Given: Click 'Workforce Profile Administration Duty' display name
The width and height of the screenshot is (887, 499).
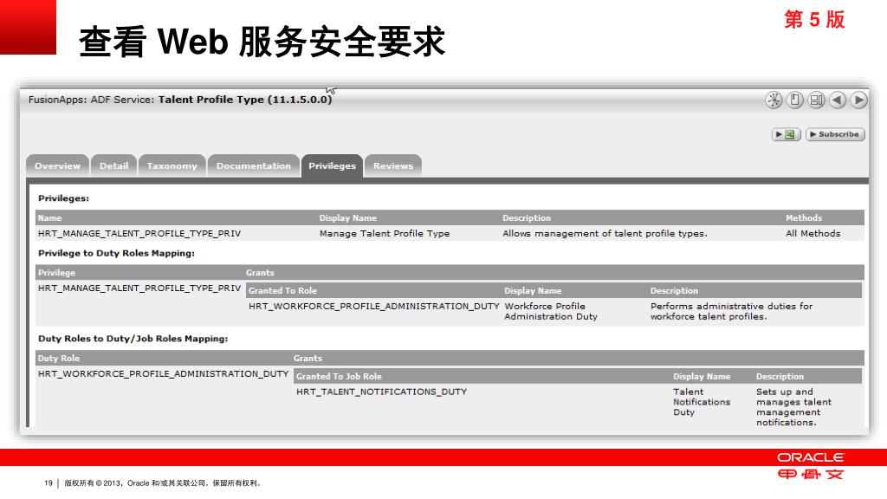Looking at the screenshot, I should click(551, 311).
